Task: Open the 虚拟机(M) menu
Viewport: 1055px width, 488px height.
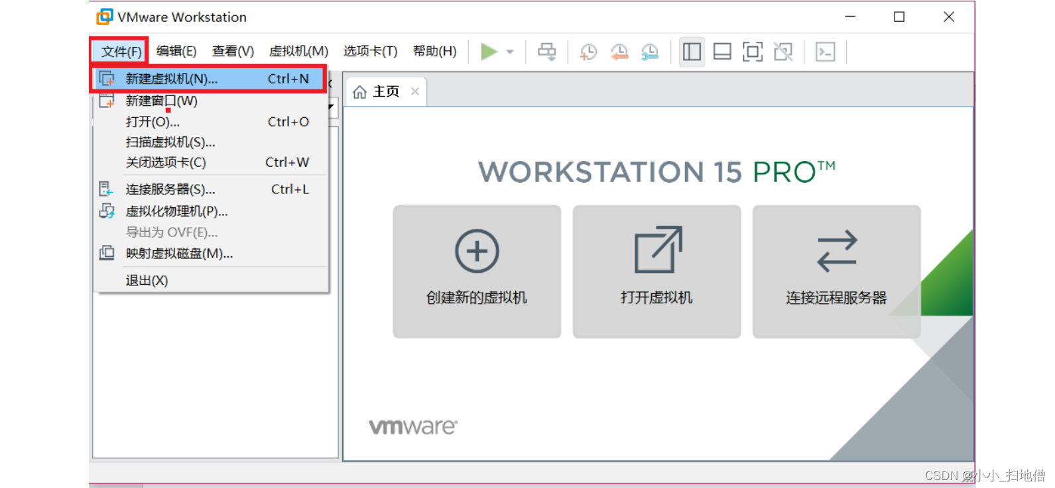Action: coord(298,51)
